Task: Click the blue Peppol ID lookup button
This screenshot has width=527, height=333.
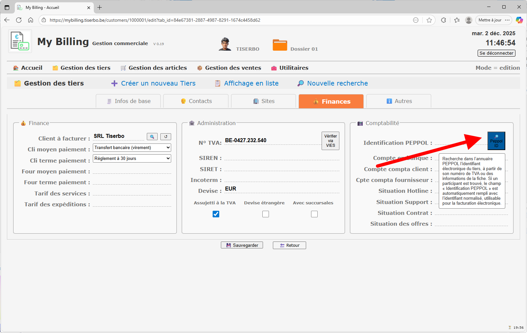Action: pyautogui.click(x=496, y=141)
